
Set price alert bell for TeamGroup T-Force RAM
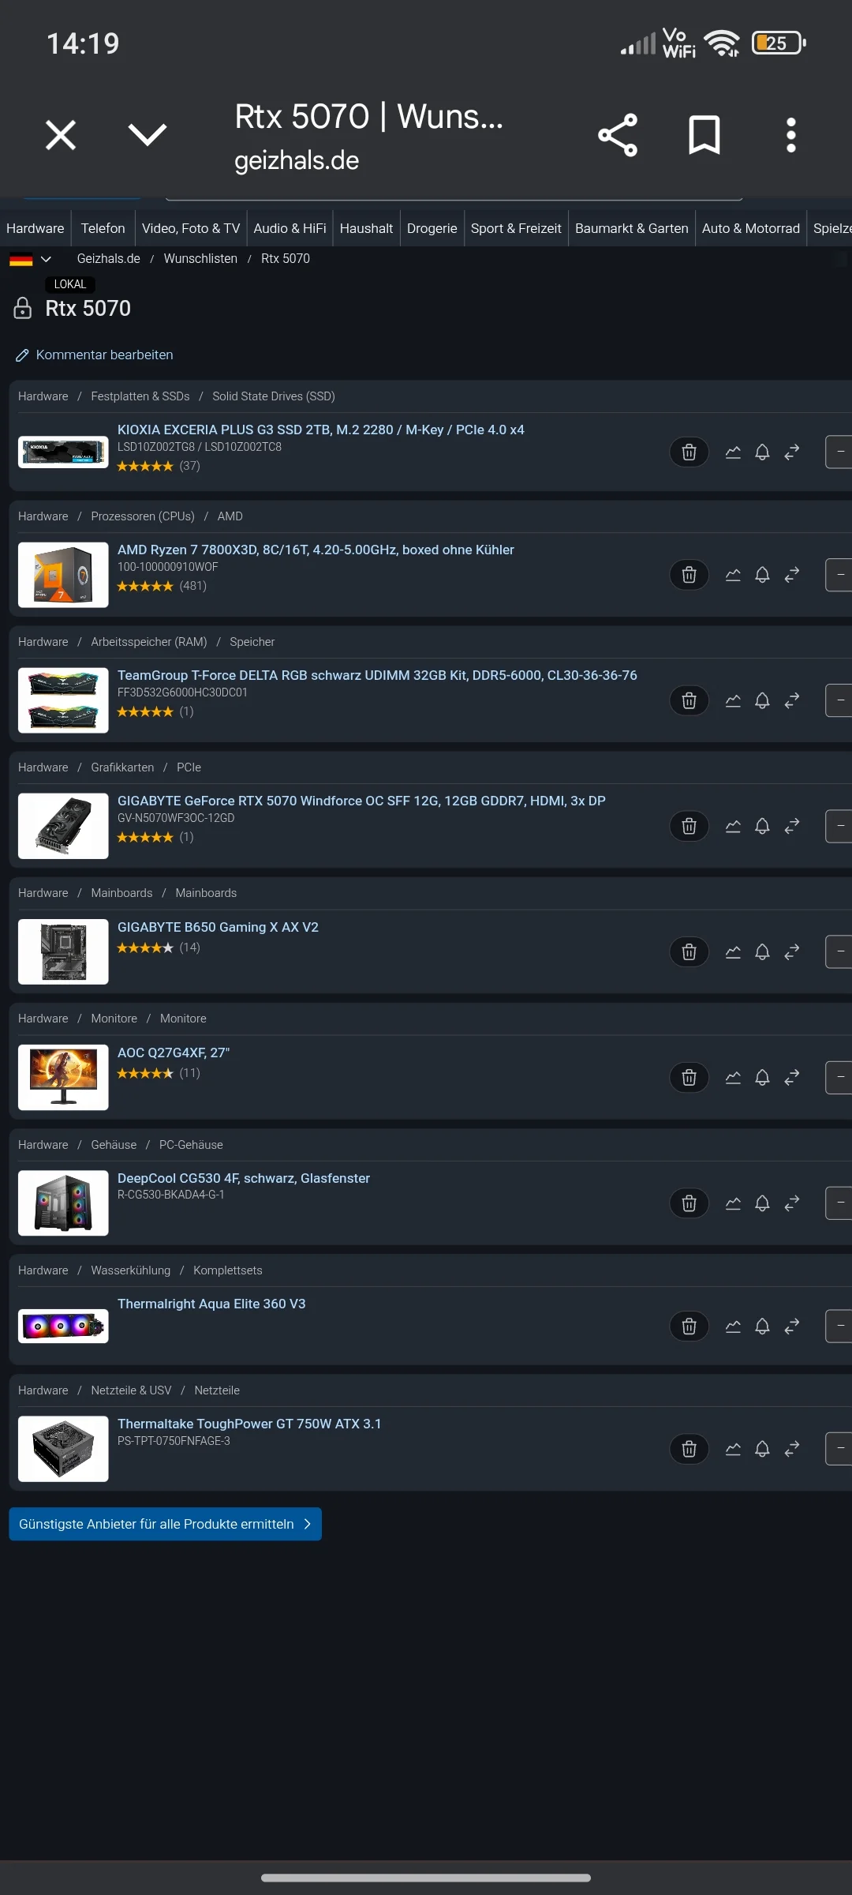(x=762, y=700)
